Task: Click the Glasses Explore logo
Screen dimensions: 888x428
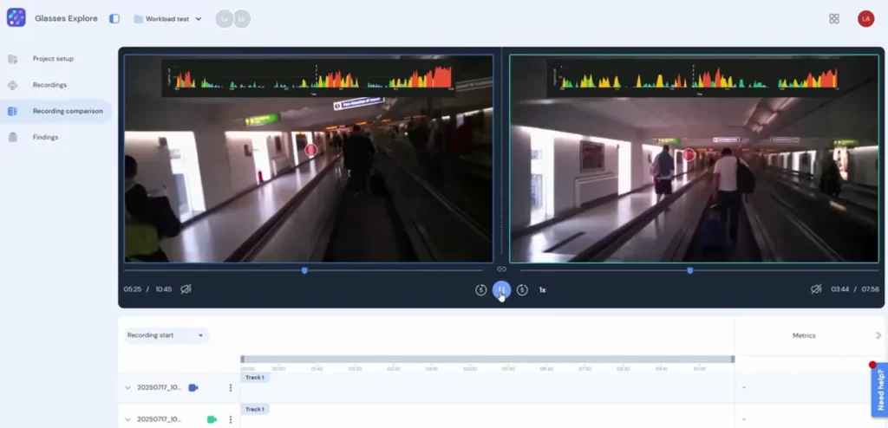Action: tap(16, 18)
